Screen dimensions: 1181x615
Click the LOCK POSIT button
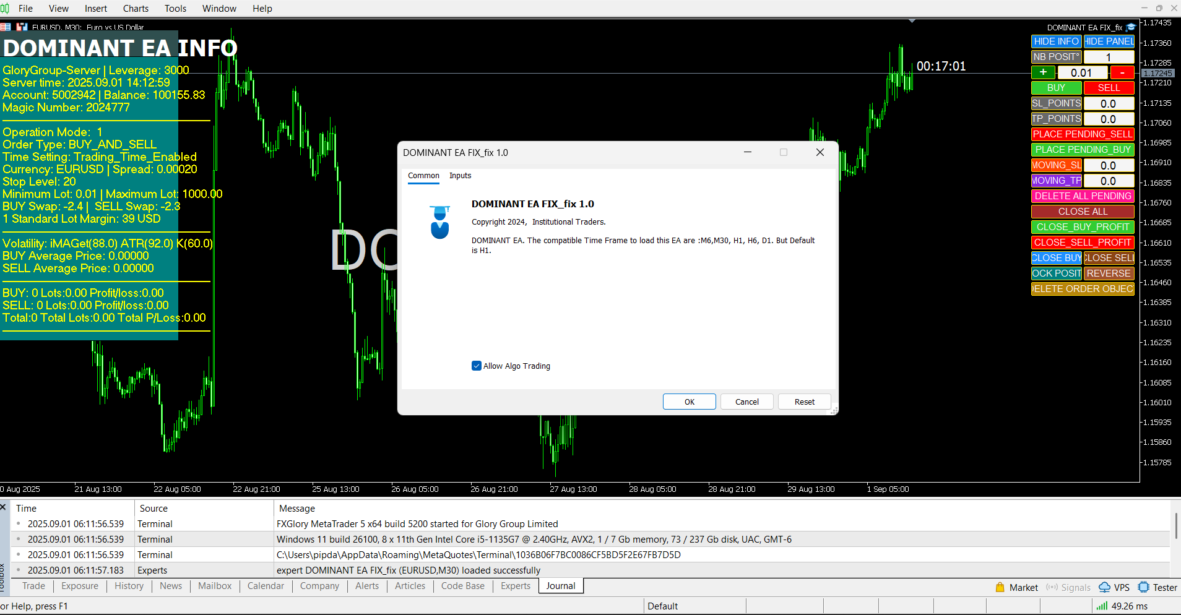(x=1057, y=273)
